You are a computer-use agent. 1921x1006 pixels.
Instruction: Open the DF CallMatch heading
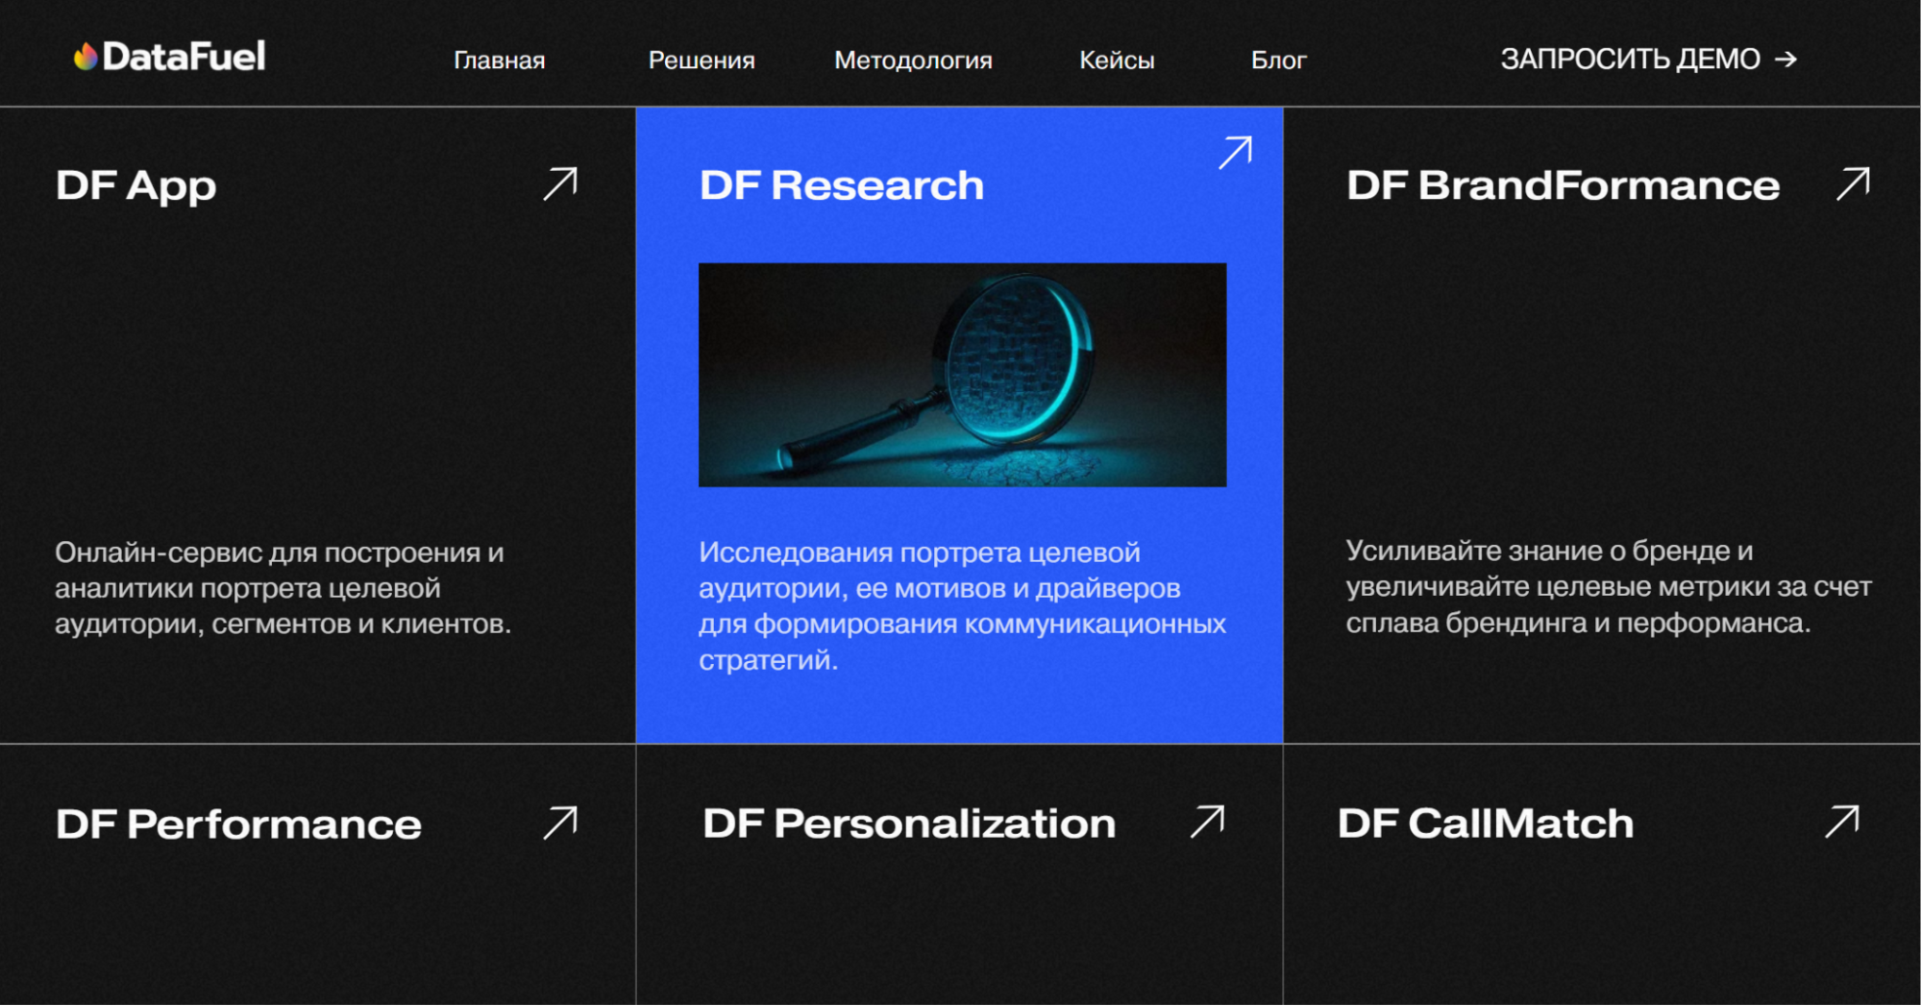click(1486, 823)
